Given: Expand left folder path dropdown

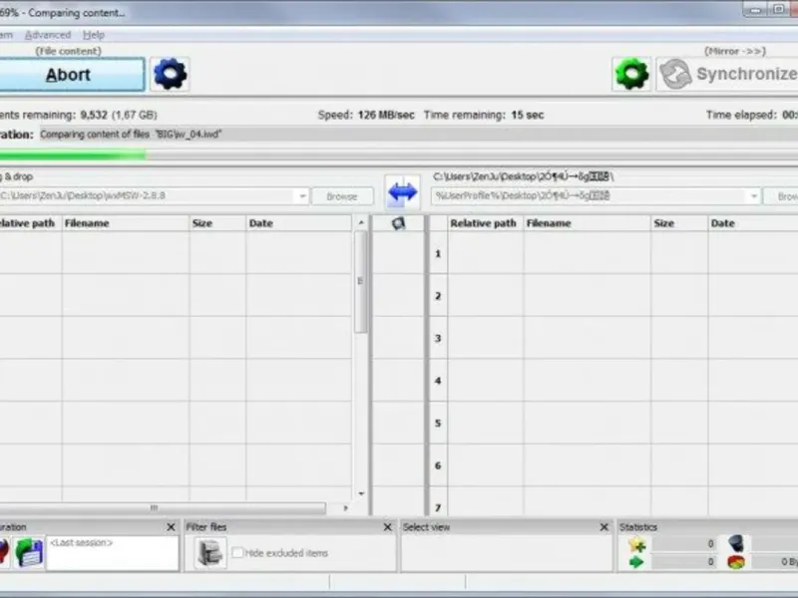Looking at the screenshot, I should (302, 195).
